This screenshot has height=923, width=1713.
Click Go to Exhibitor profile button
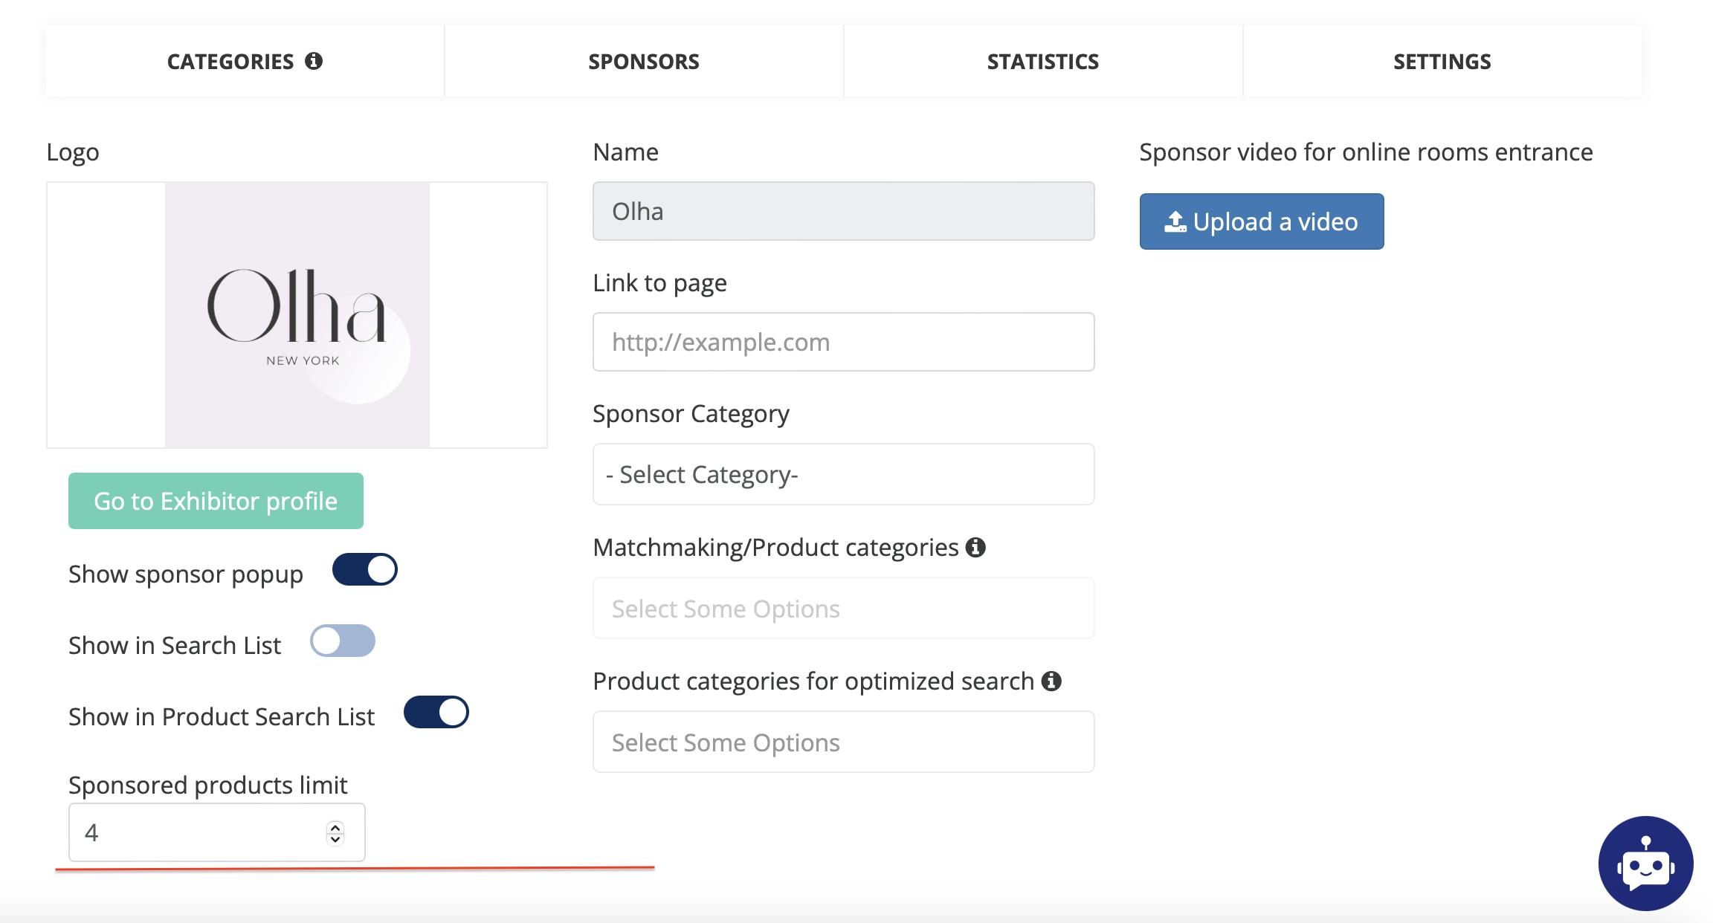pyautogui.click(x=216, y=501)
